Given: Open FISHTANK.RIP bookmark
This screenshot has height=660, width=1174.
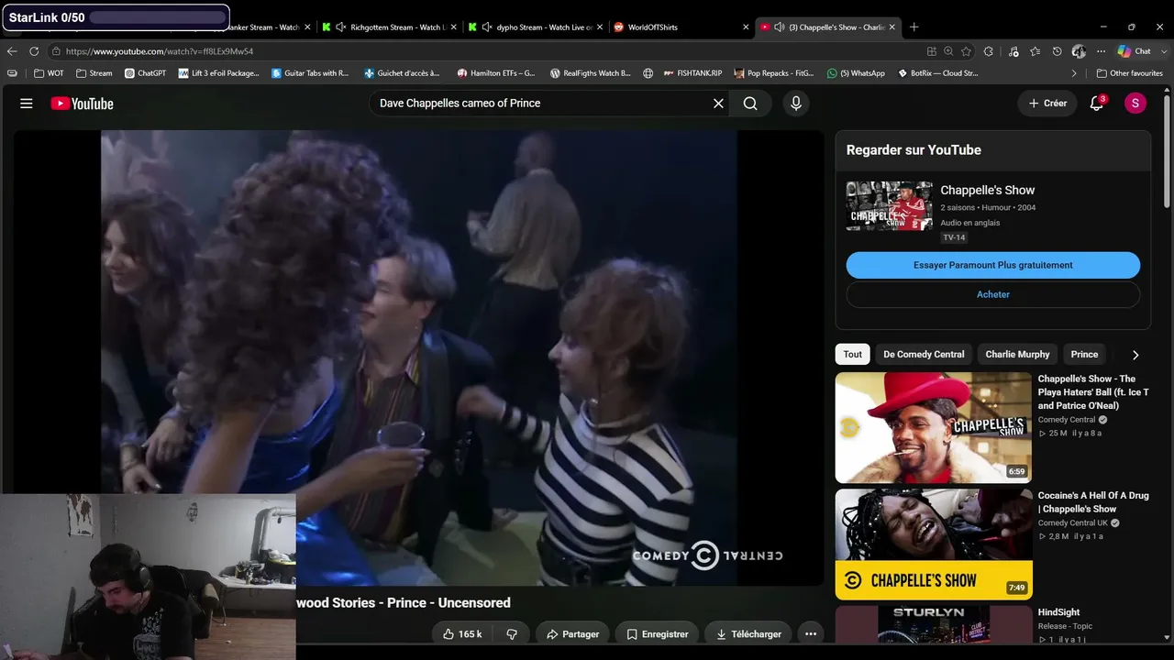Looking at the screenshot, I should (x=693, y=73).
